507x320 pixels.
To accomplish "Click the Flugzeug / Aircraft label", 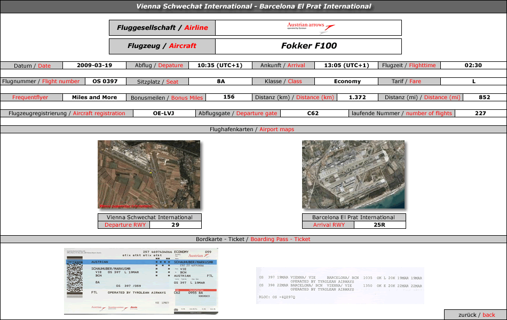I will coord(162,46).
